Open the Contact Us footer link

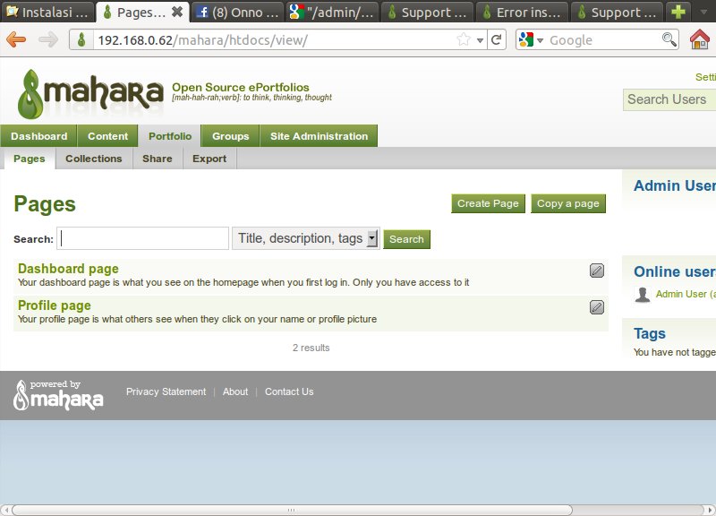pos(289,391)
